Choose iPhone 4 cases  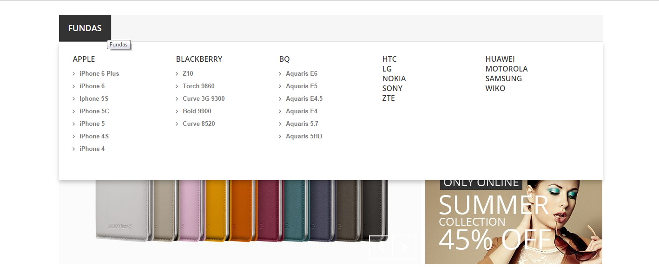coord(92,149)
